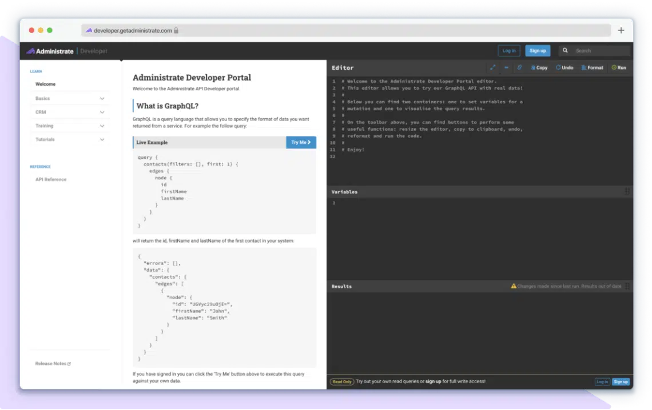The width and height of the screenshot is (652, 410).
Task: Click inside the Variables editor line 1
Action: (482, 203)
